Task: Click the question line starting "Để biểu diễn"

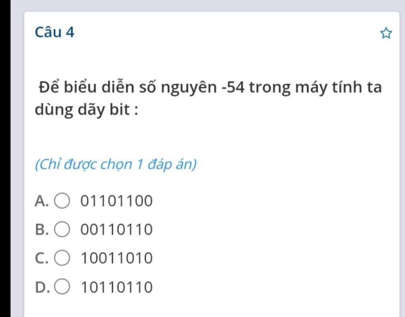Action: [x=210, y=87]
